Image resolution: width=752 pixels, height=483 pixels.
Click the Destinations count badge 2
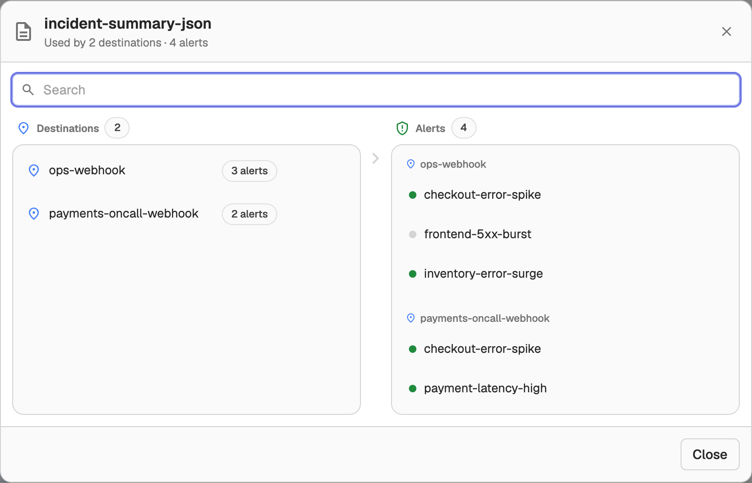117,128
